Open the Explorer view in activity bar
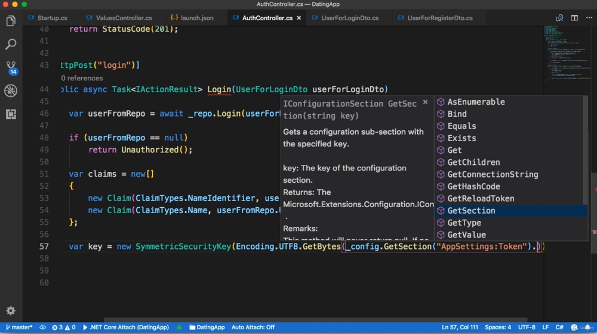 tap(11, 21)
